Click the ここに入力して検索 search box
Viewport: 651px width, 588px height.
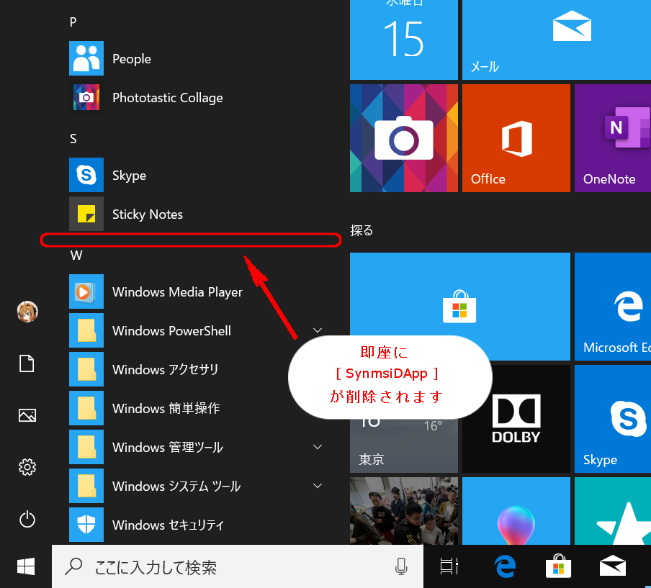tap(238, 566)
